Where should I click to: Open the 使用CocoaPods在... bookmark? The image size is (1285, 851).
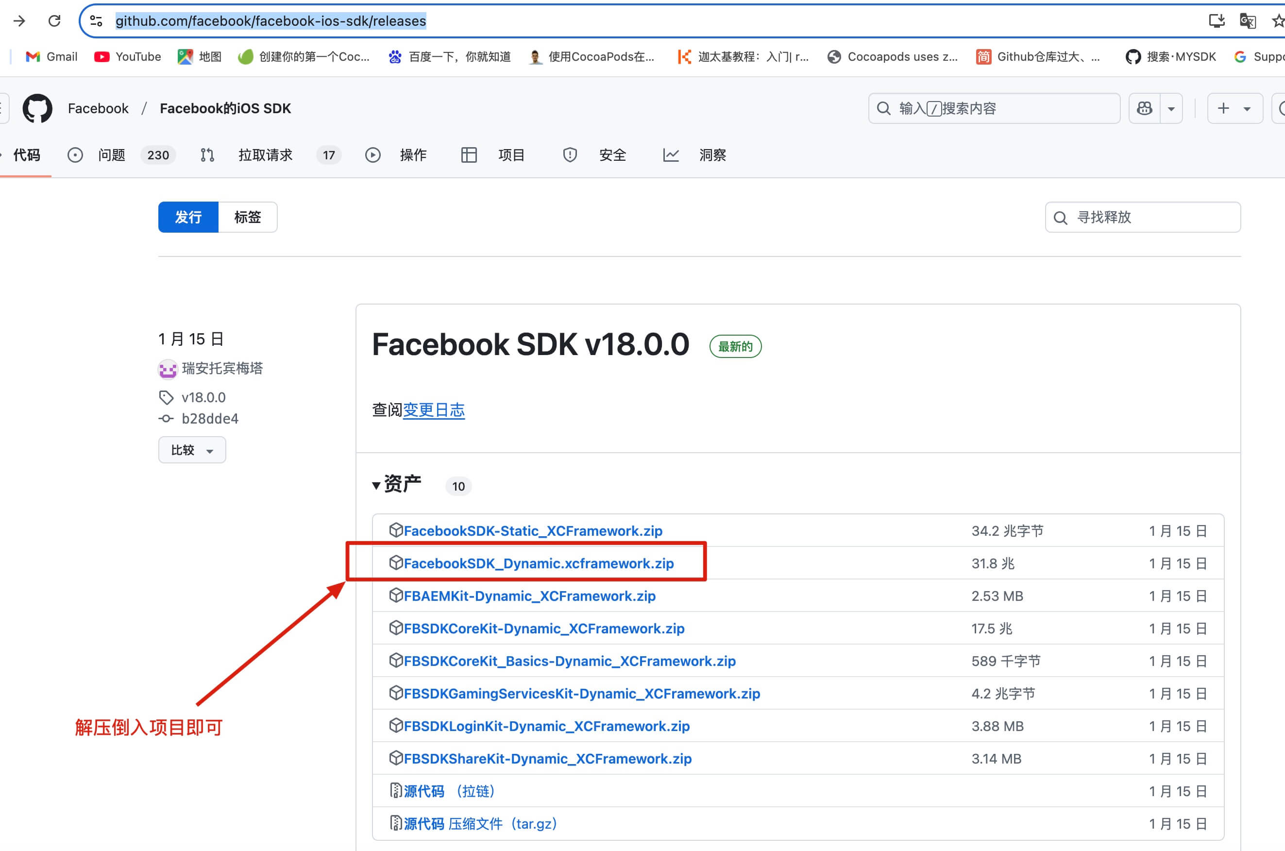(x=592, y=56)
